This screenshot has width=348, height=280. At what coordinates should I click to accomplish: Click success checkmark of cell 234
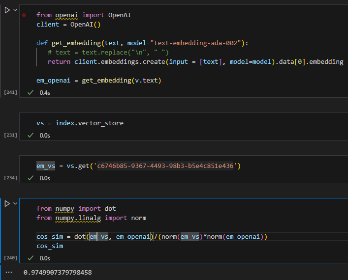coord(31,178)
